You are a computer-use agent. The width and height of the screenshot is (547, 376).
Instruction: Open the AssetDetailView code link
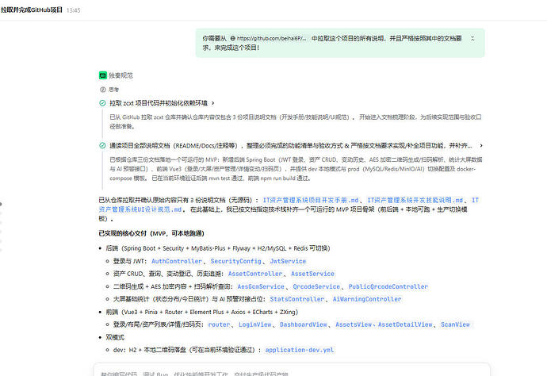[405, 324]
